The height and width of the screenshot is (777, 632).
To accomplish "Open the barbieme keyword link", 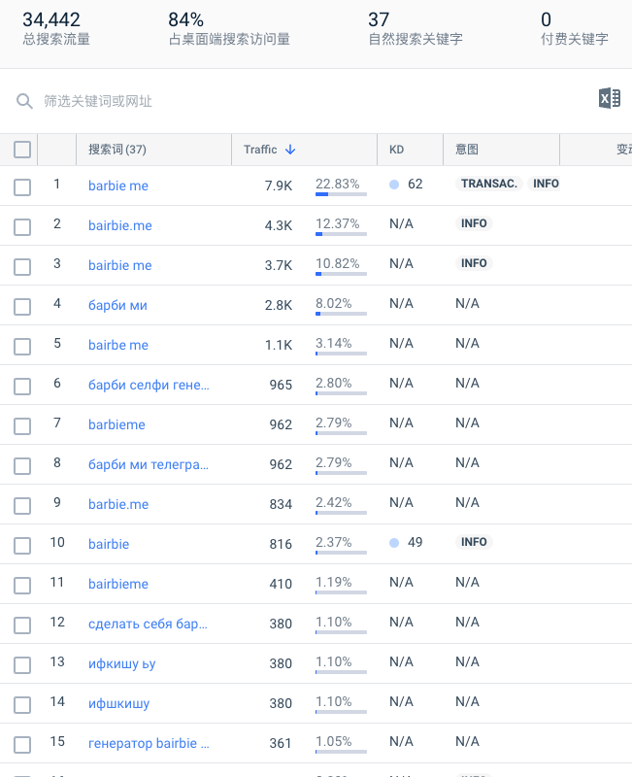I will coord(116,424).
